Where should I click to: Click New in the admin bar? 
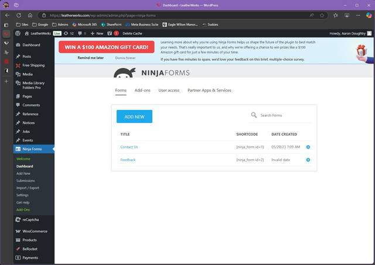point(97,33)
